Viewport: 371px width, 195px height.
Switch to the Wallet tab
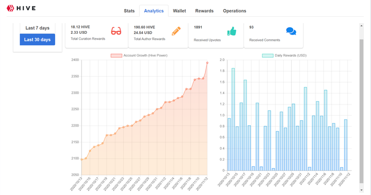coord(179,11)
